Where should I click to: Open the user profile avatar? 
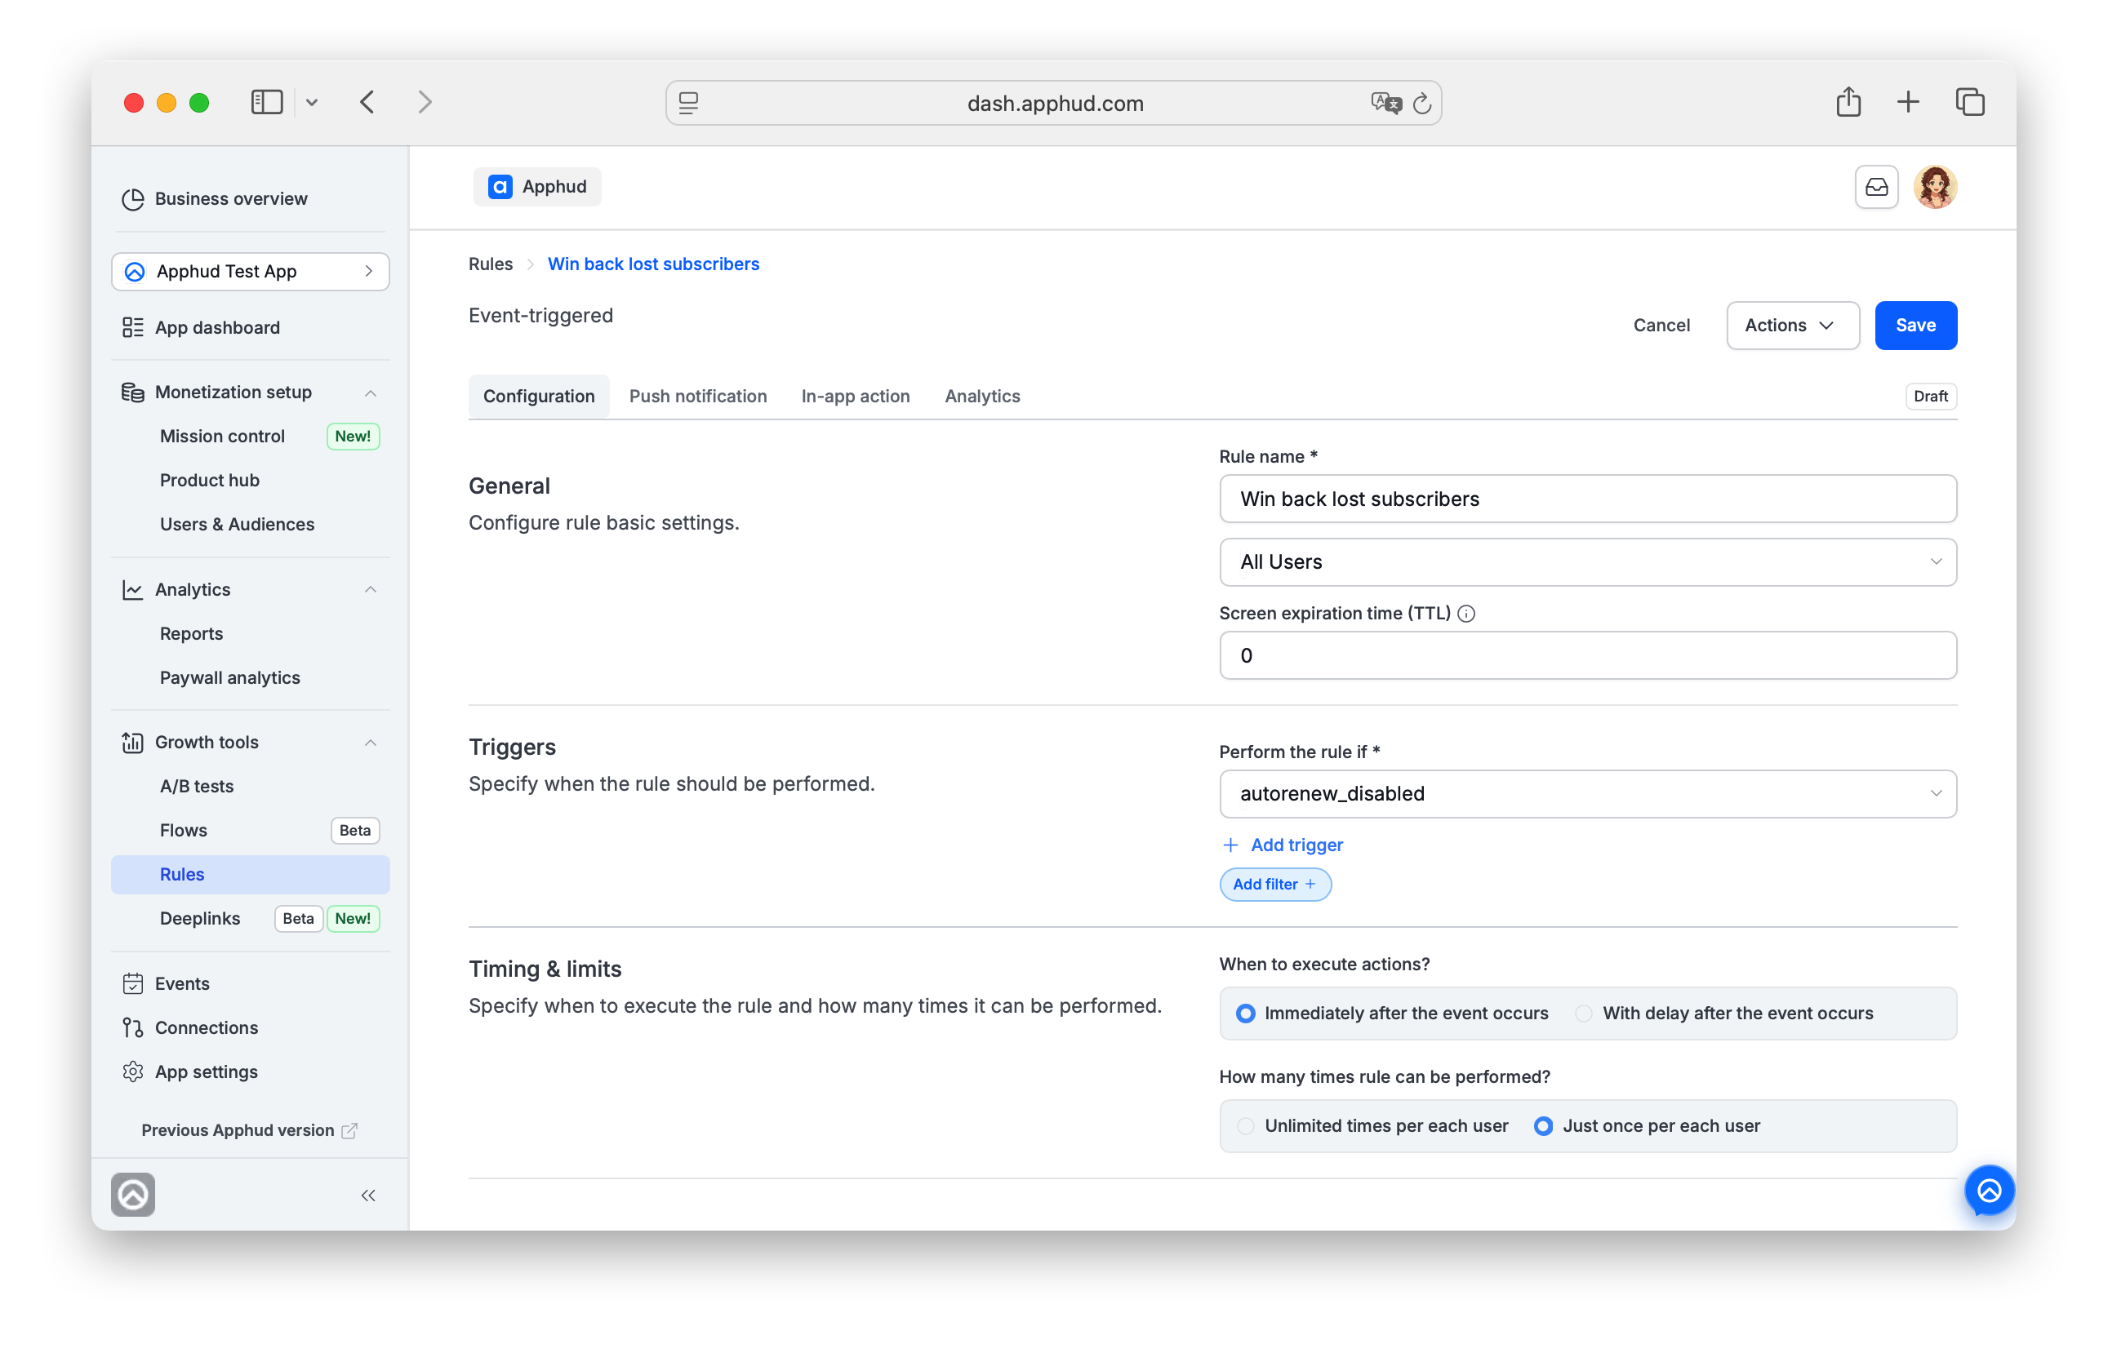(x=1934, y=187)
